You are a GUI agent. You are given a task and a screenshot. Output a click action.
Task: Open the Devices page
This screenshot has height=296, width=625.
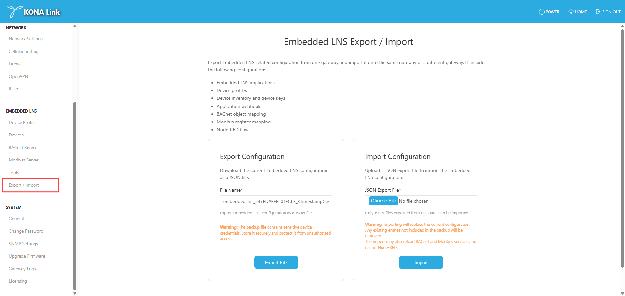tap(16, 135)
